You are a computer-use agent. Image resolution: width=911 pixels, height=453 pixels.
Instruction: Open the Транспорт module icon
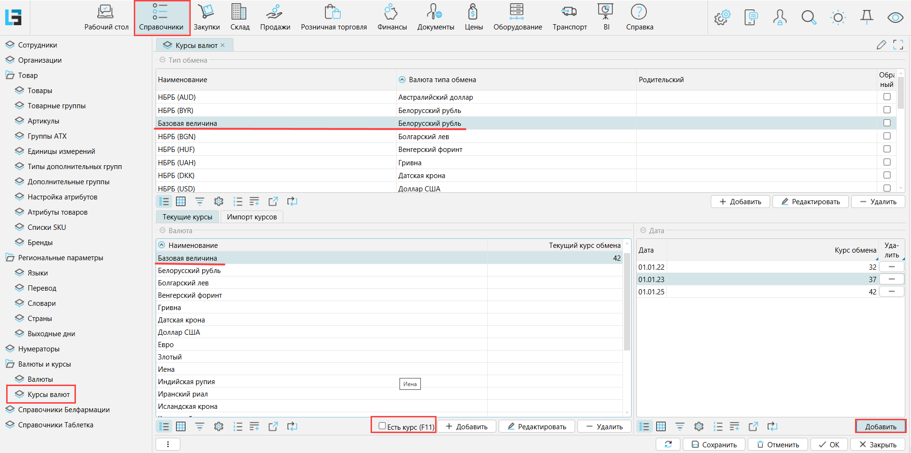pyautogui.click(x=569, y=18)
